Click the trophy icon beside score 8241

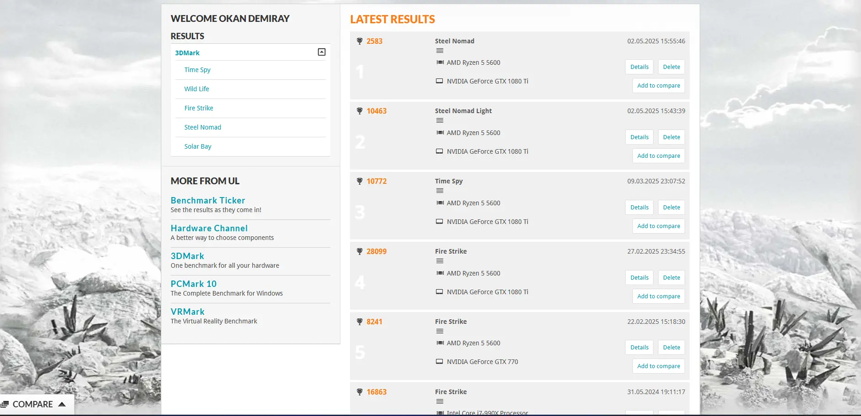(360, 322)
